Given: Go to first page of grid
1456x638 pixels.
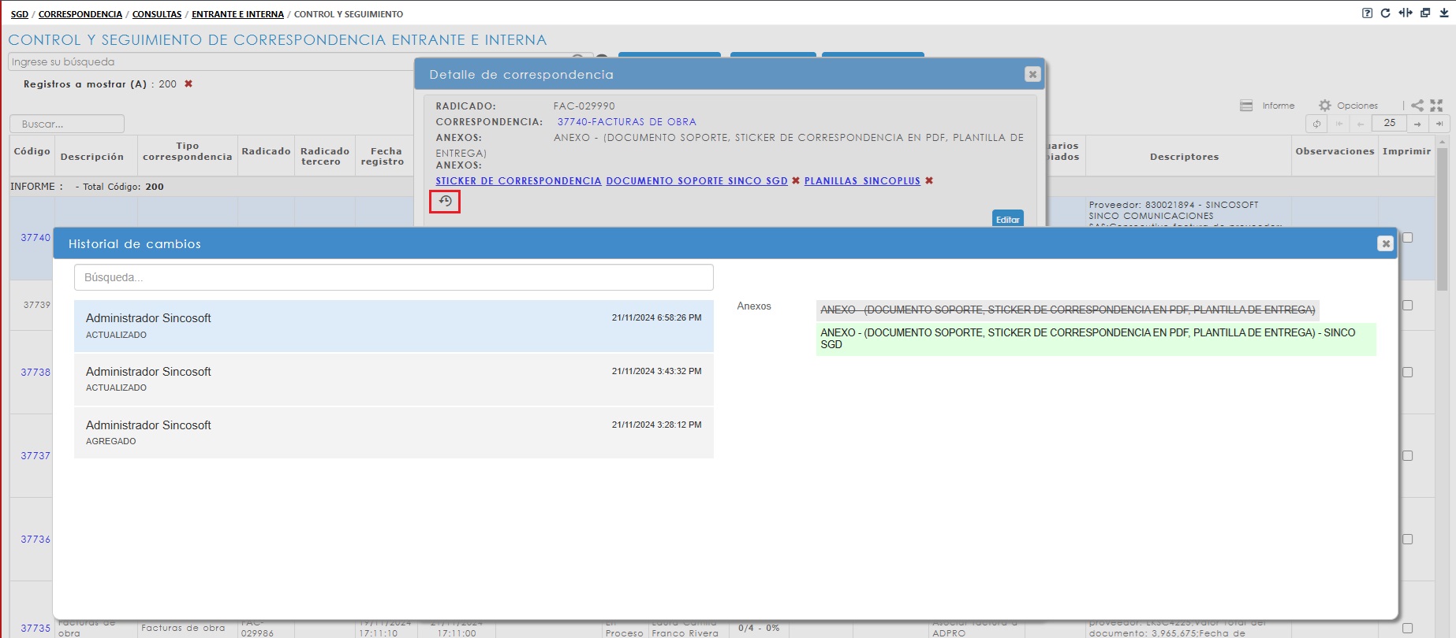Looking at the screenshot, I should tap(1338, 124).
